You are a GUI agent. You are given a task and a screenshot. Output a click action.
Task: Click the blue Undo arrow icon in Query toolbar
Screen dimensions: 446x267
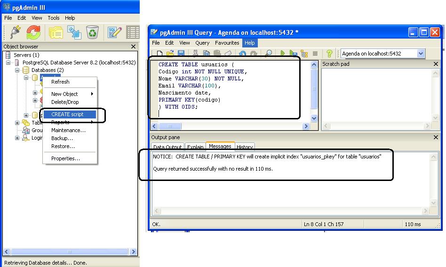click(x=242, y=54)
